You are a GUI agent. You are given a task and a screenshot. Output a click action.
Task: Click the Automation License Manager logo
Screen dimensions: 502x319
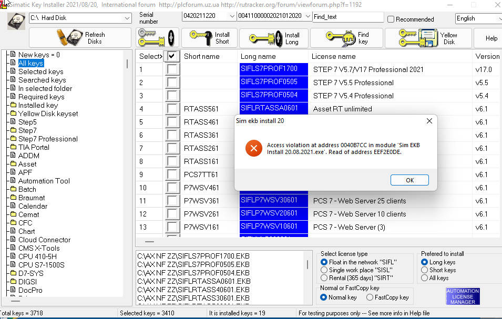click(x=463, y=296)
